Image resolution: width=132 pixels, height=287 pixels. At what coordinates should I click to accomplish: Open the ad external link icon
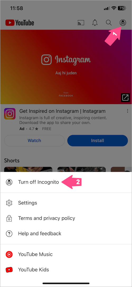[x=125, y=97]
